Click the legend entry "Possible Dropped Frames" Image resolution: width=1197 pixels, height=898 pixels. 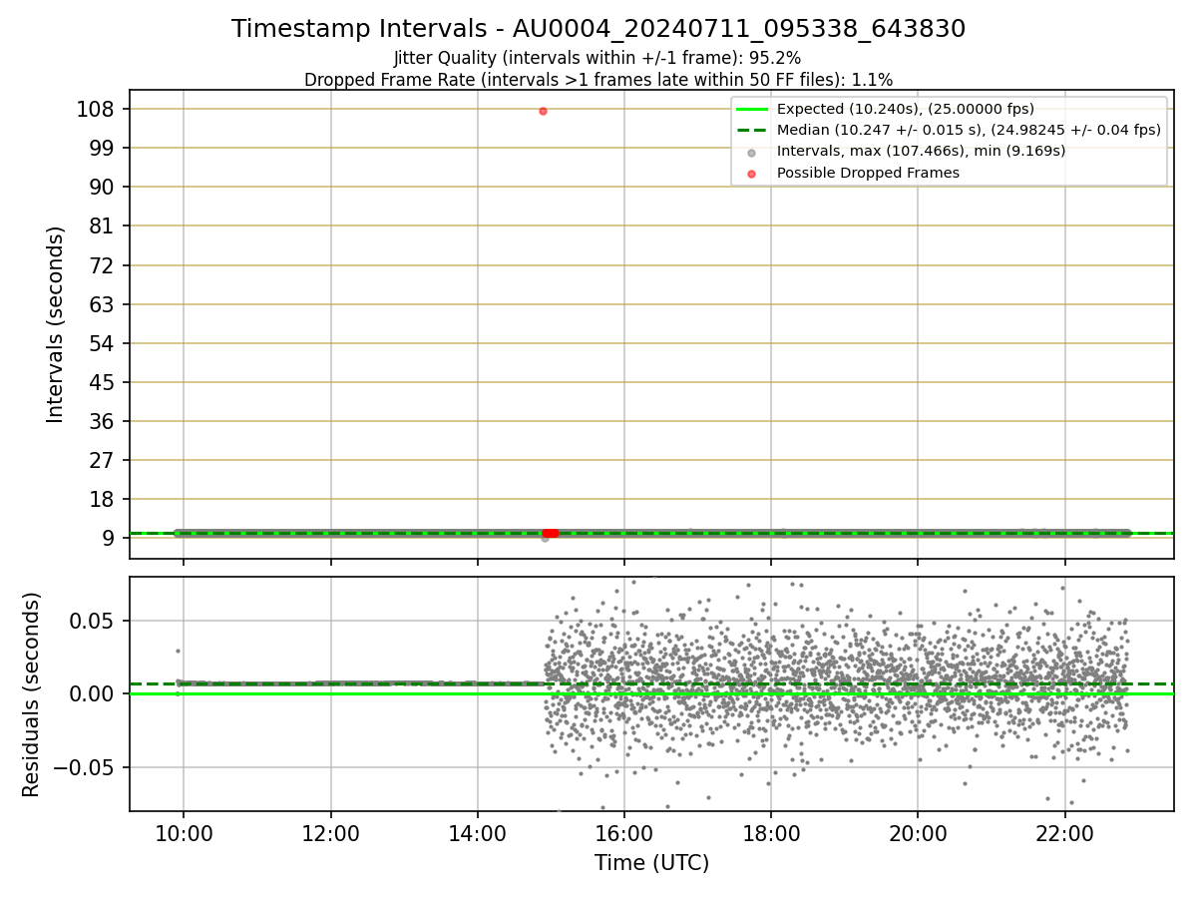point(868,173)
